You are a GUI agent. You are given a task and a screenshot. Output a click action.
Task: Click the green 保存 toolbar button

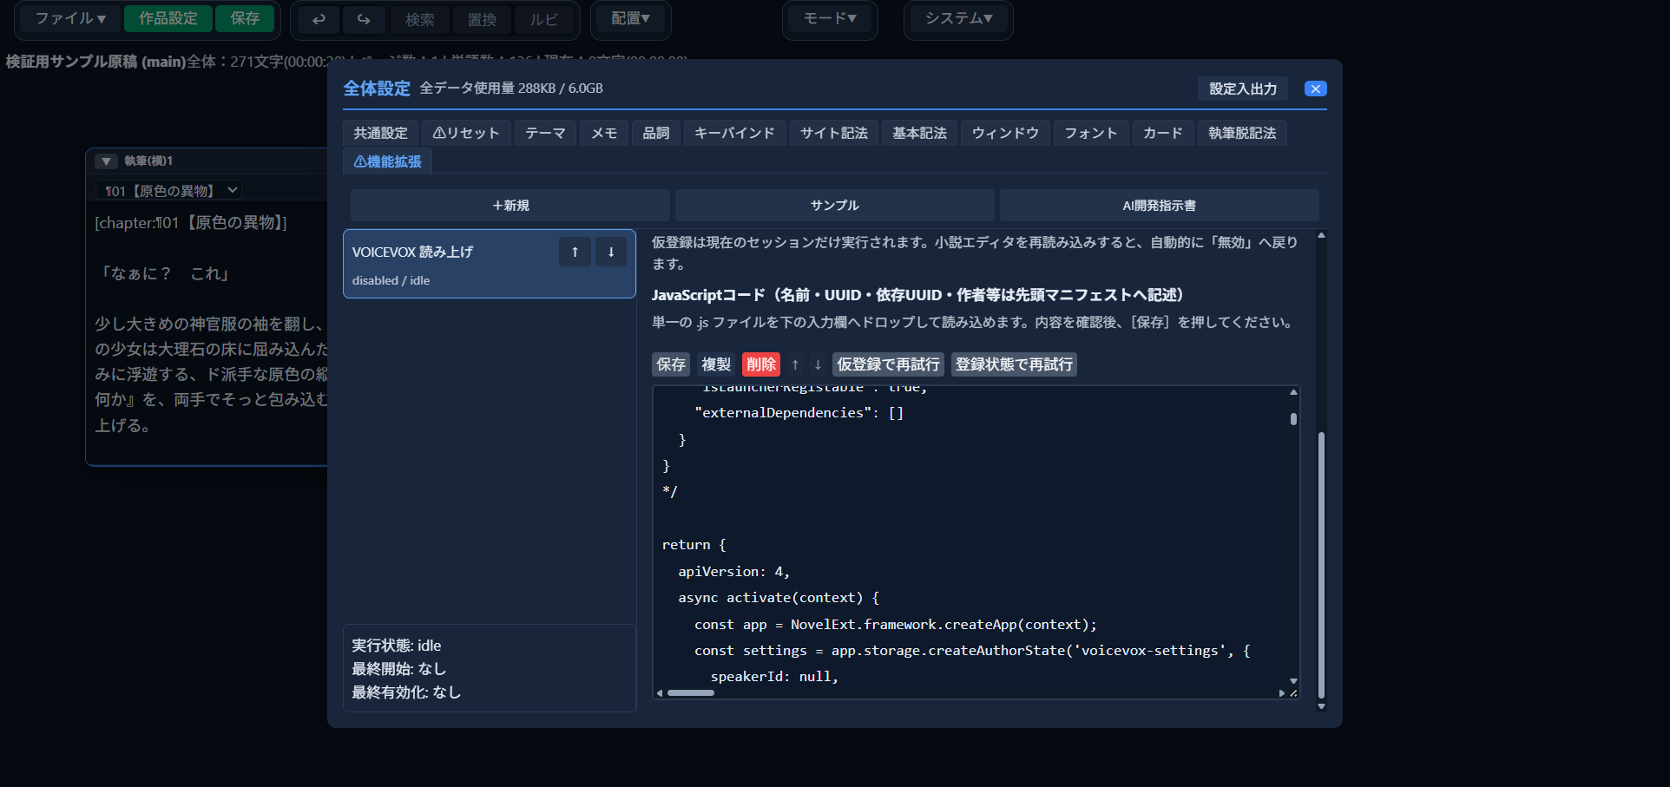245,19
